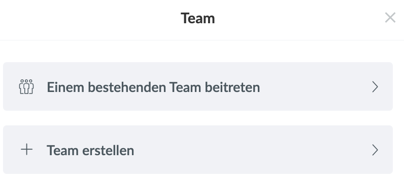
Task: Open the chevron on Team erstellen row
Action: [x=375, y=150]
